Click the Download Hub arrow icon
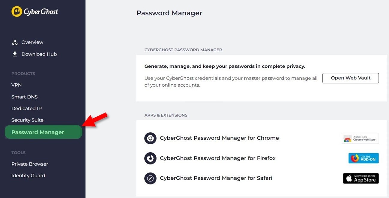 click(x=15, y=54)
